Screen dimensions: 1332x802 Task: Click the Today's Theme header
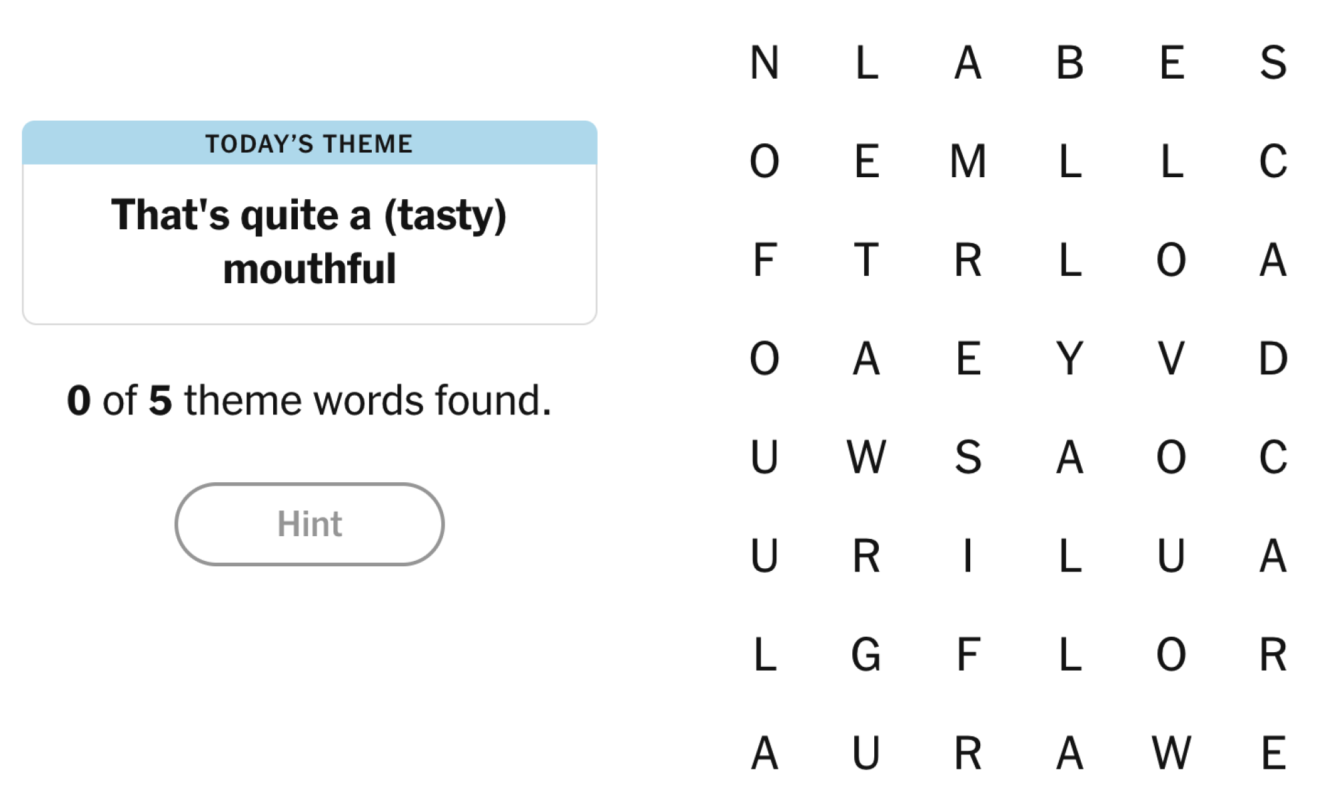click(x=309, y=144)
